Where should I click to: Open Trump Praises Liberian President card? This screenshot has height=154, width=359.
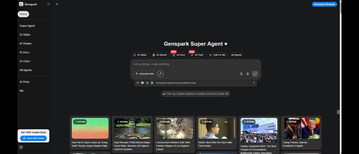(301, 133)
